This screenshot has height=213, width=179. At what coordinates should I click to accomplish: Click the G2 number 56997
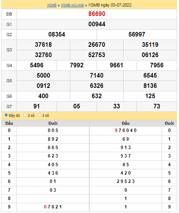[x=137, y=34]
